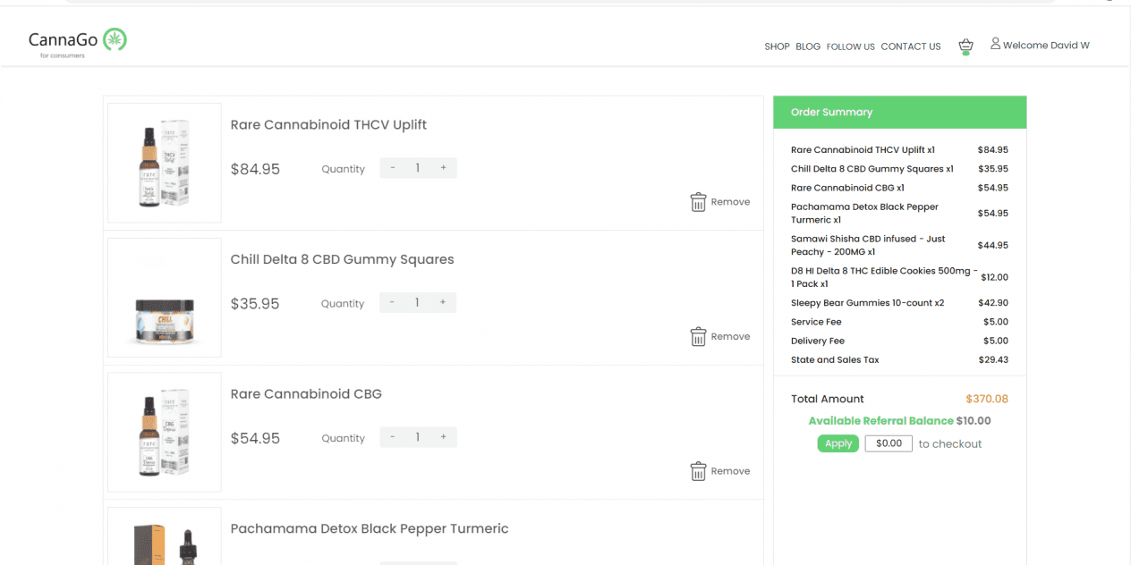Click the referral amount input field
Screen dimensions: 1131x565
(889, 443)
